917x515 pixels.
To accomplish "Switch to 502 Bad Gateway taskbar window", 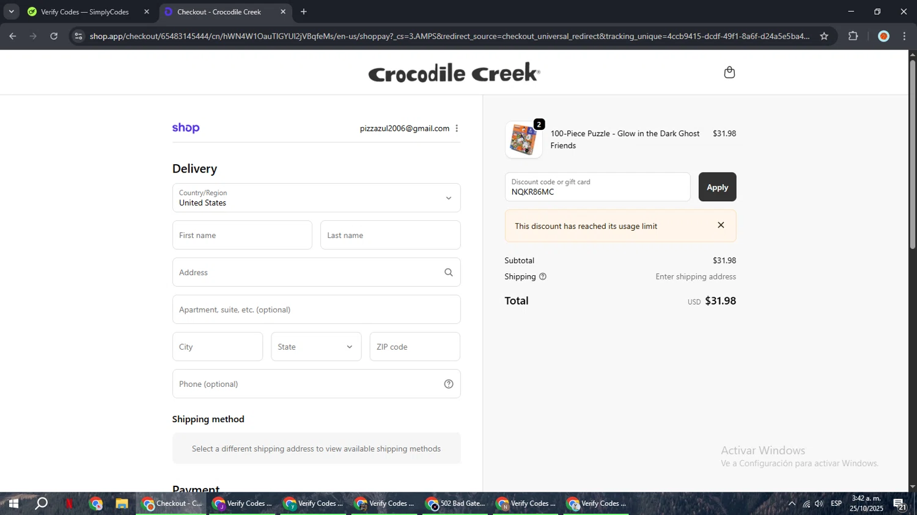I will tap(457, 503).
